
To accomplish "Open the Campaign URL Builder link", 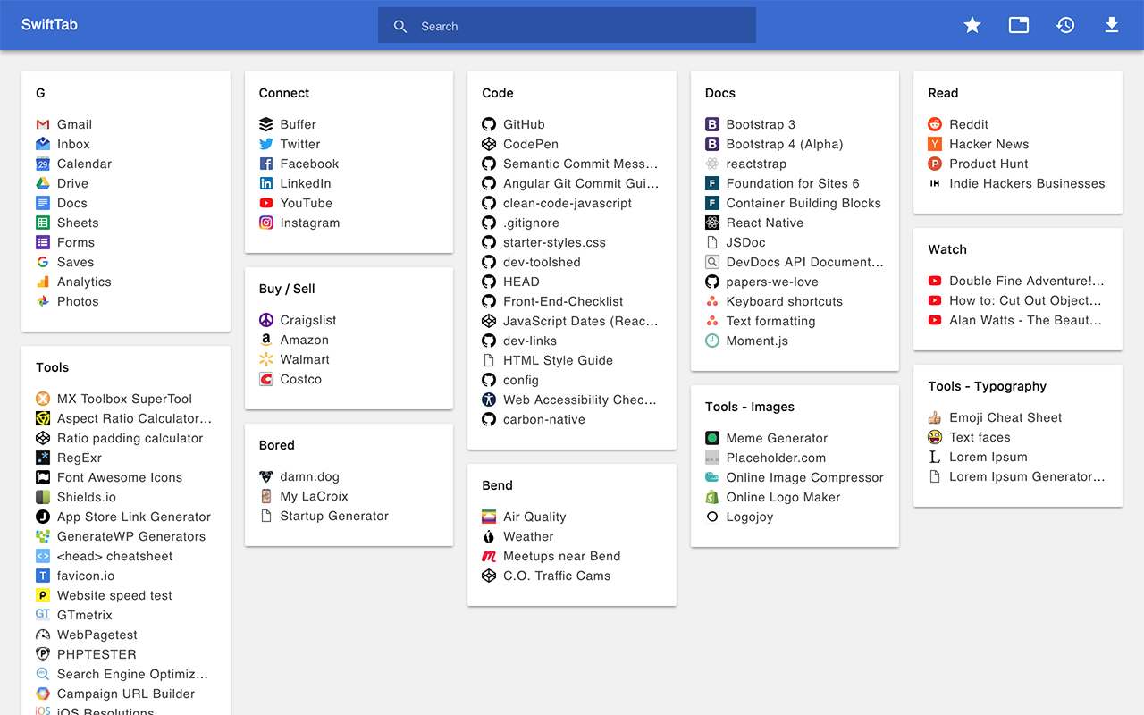I will click(126, 694).
